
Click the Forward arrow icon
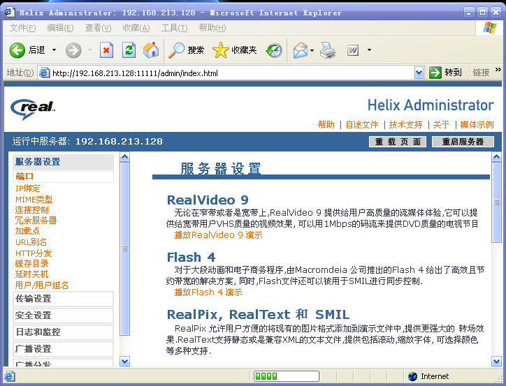point(73,50)
